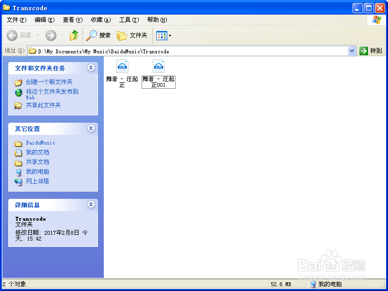Click the Back arrow toolbar icon

12,35
